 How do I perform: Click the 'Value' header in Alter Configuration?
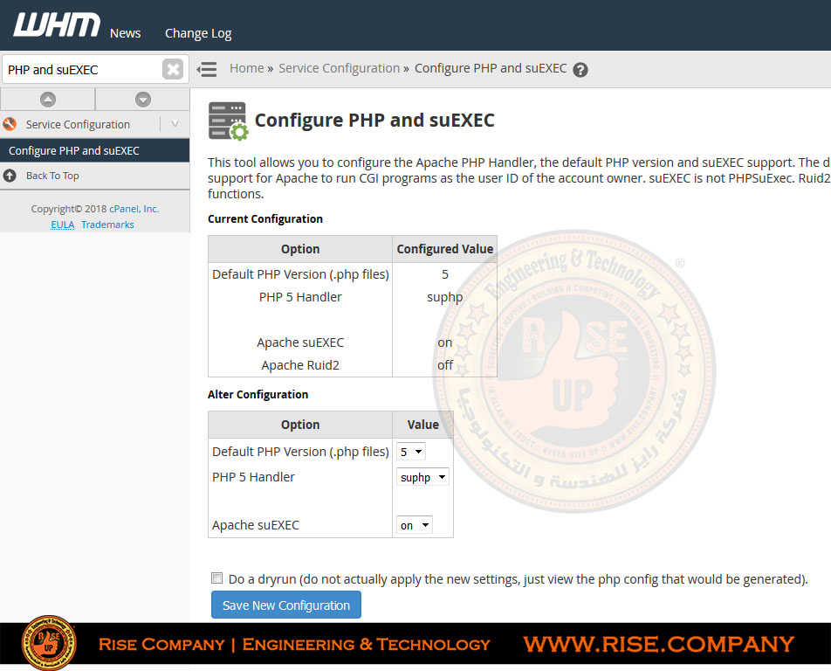[x=422, y=425]
